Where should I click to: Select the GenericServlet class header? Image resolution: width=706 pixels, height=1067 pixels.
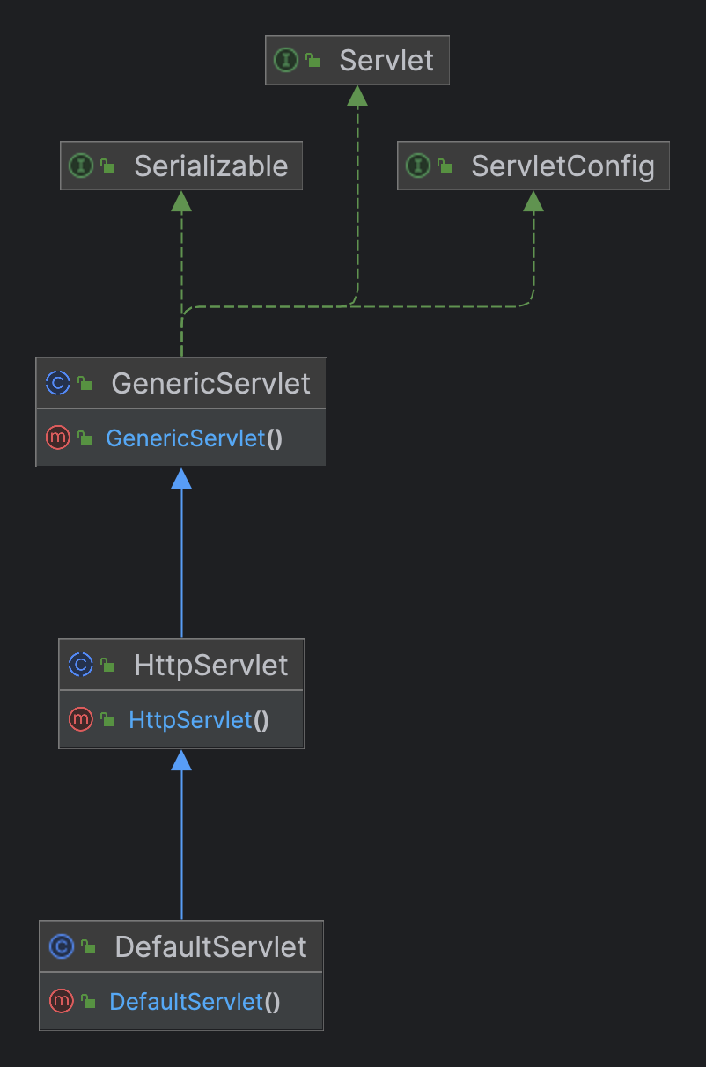(x=181, y=383)
